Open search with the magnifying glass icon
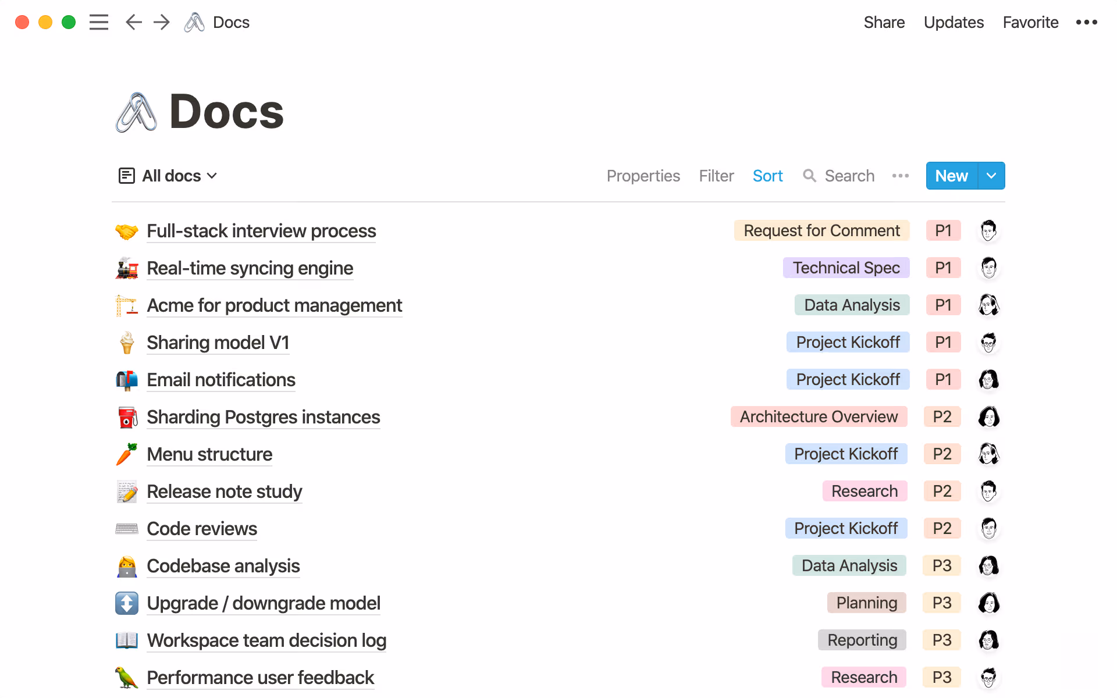Viewport: 1117px width, 698px height. click(x=809, y=176)
